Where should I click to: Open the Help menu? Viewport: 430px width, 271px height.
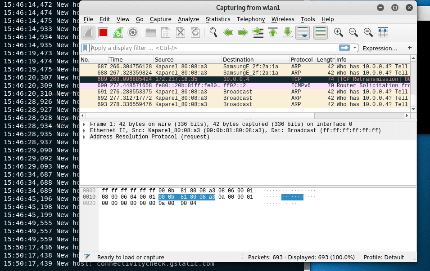pyautogui.click(x=327, y=19)
